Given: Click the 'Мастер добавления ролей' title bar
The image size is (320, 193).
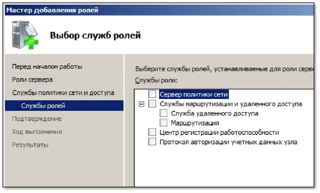Looking at the screenshot, I should click(x=160, y=10).
